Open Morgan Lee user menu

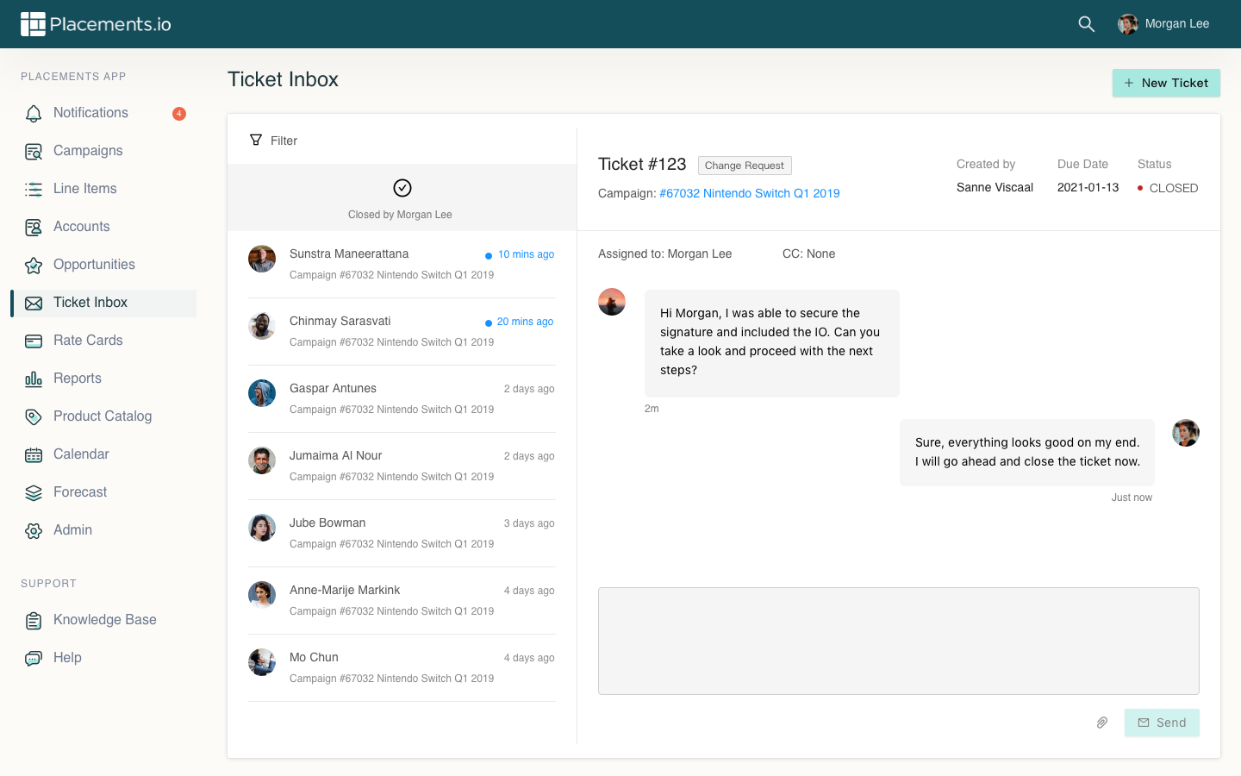tap(1163, 24)
